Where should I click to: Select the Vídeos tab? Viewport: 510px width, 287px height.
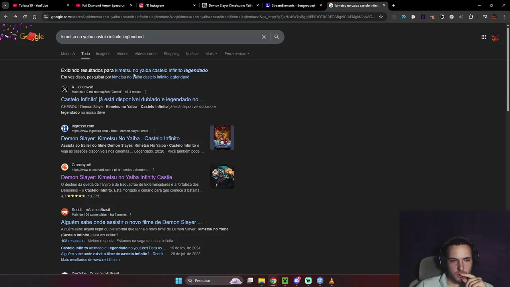coord(122,54)
